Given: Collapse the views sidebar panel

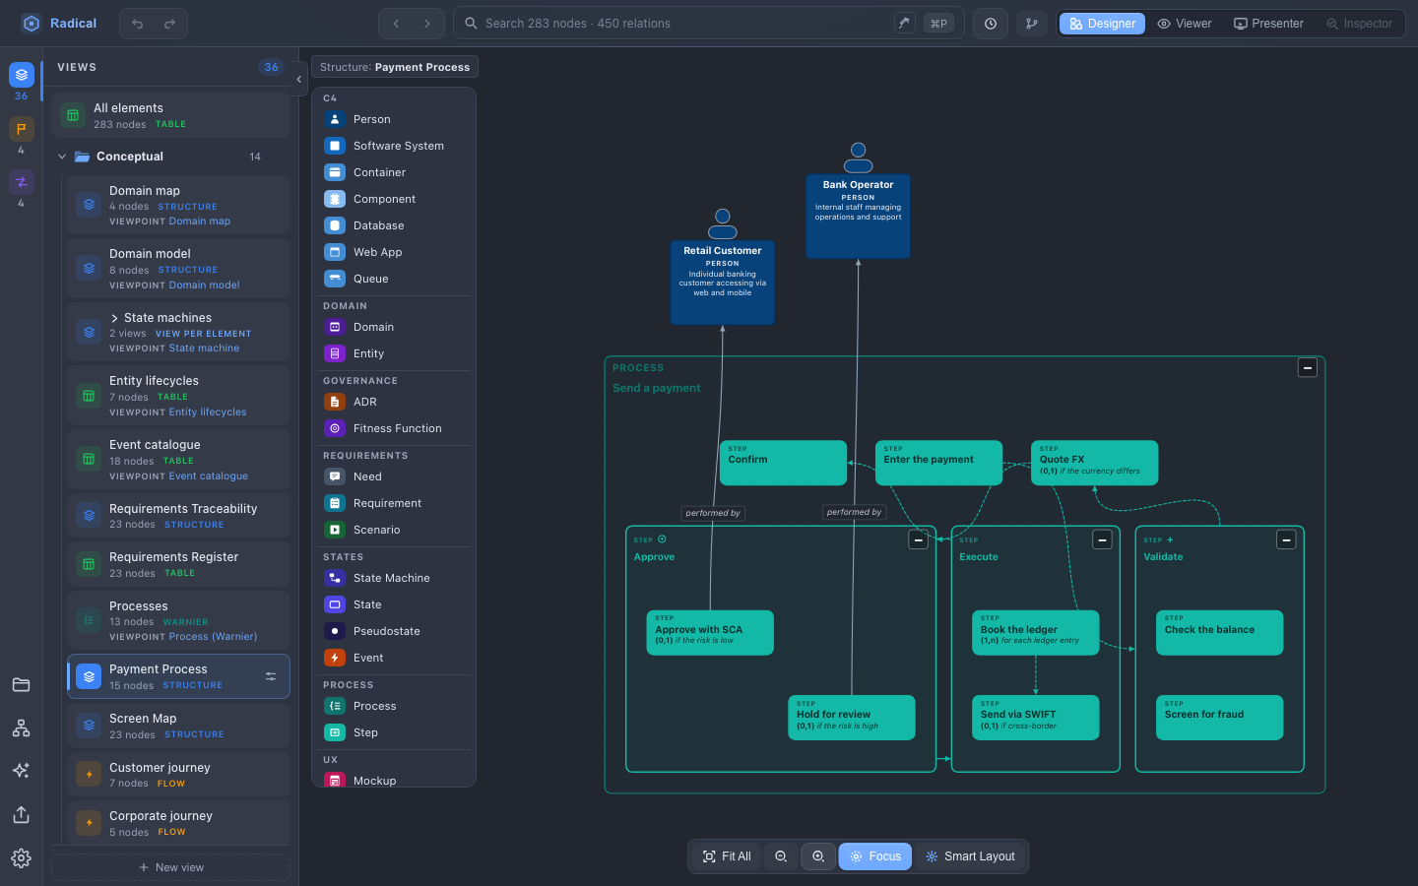Looking at the screenshot, I should click(x=298, y=80).
